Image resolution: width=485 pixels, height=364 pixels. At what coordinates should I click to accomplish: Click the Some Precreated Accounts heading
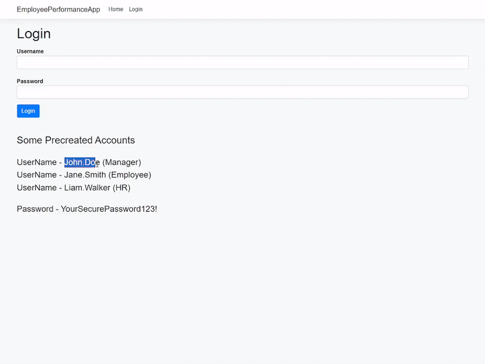pyautogui.click(x=76, y=141)
